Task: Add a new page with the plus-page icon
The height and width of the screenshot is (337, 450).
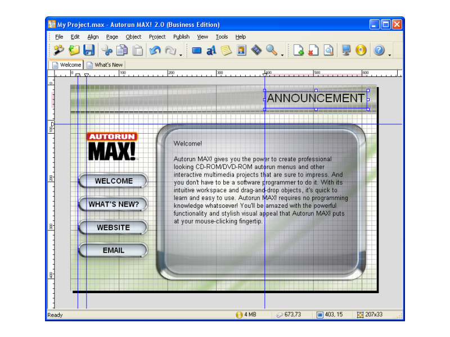Action: tap(298, 51)
